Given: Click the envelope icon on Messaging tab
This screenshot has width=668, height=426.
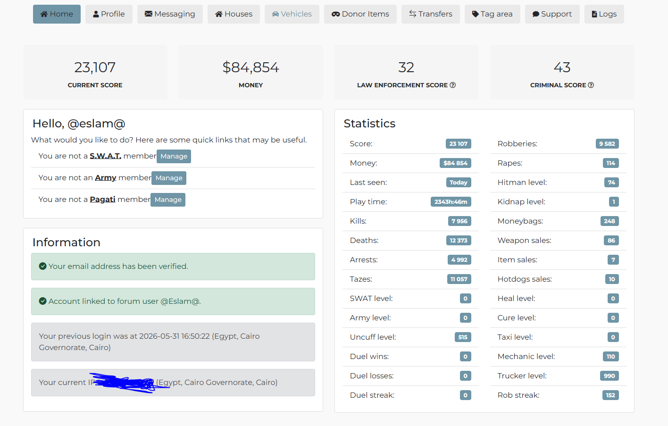Looking at the screenshot, I should 149,14.
